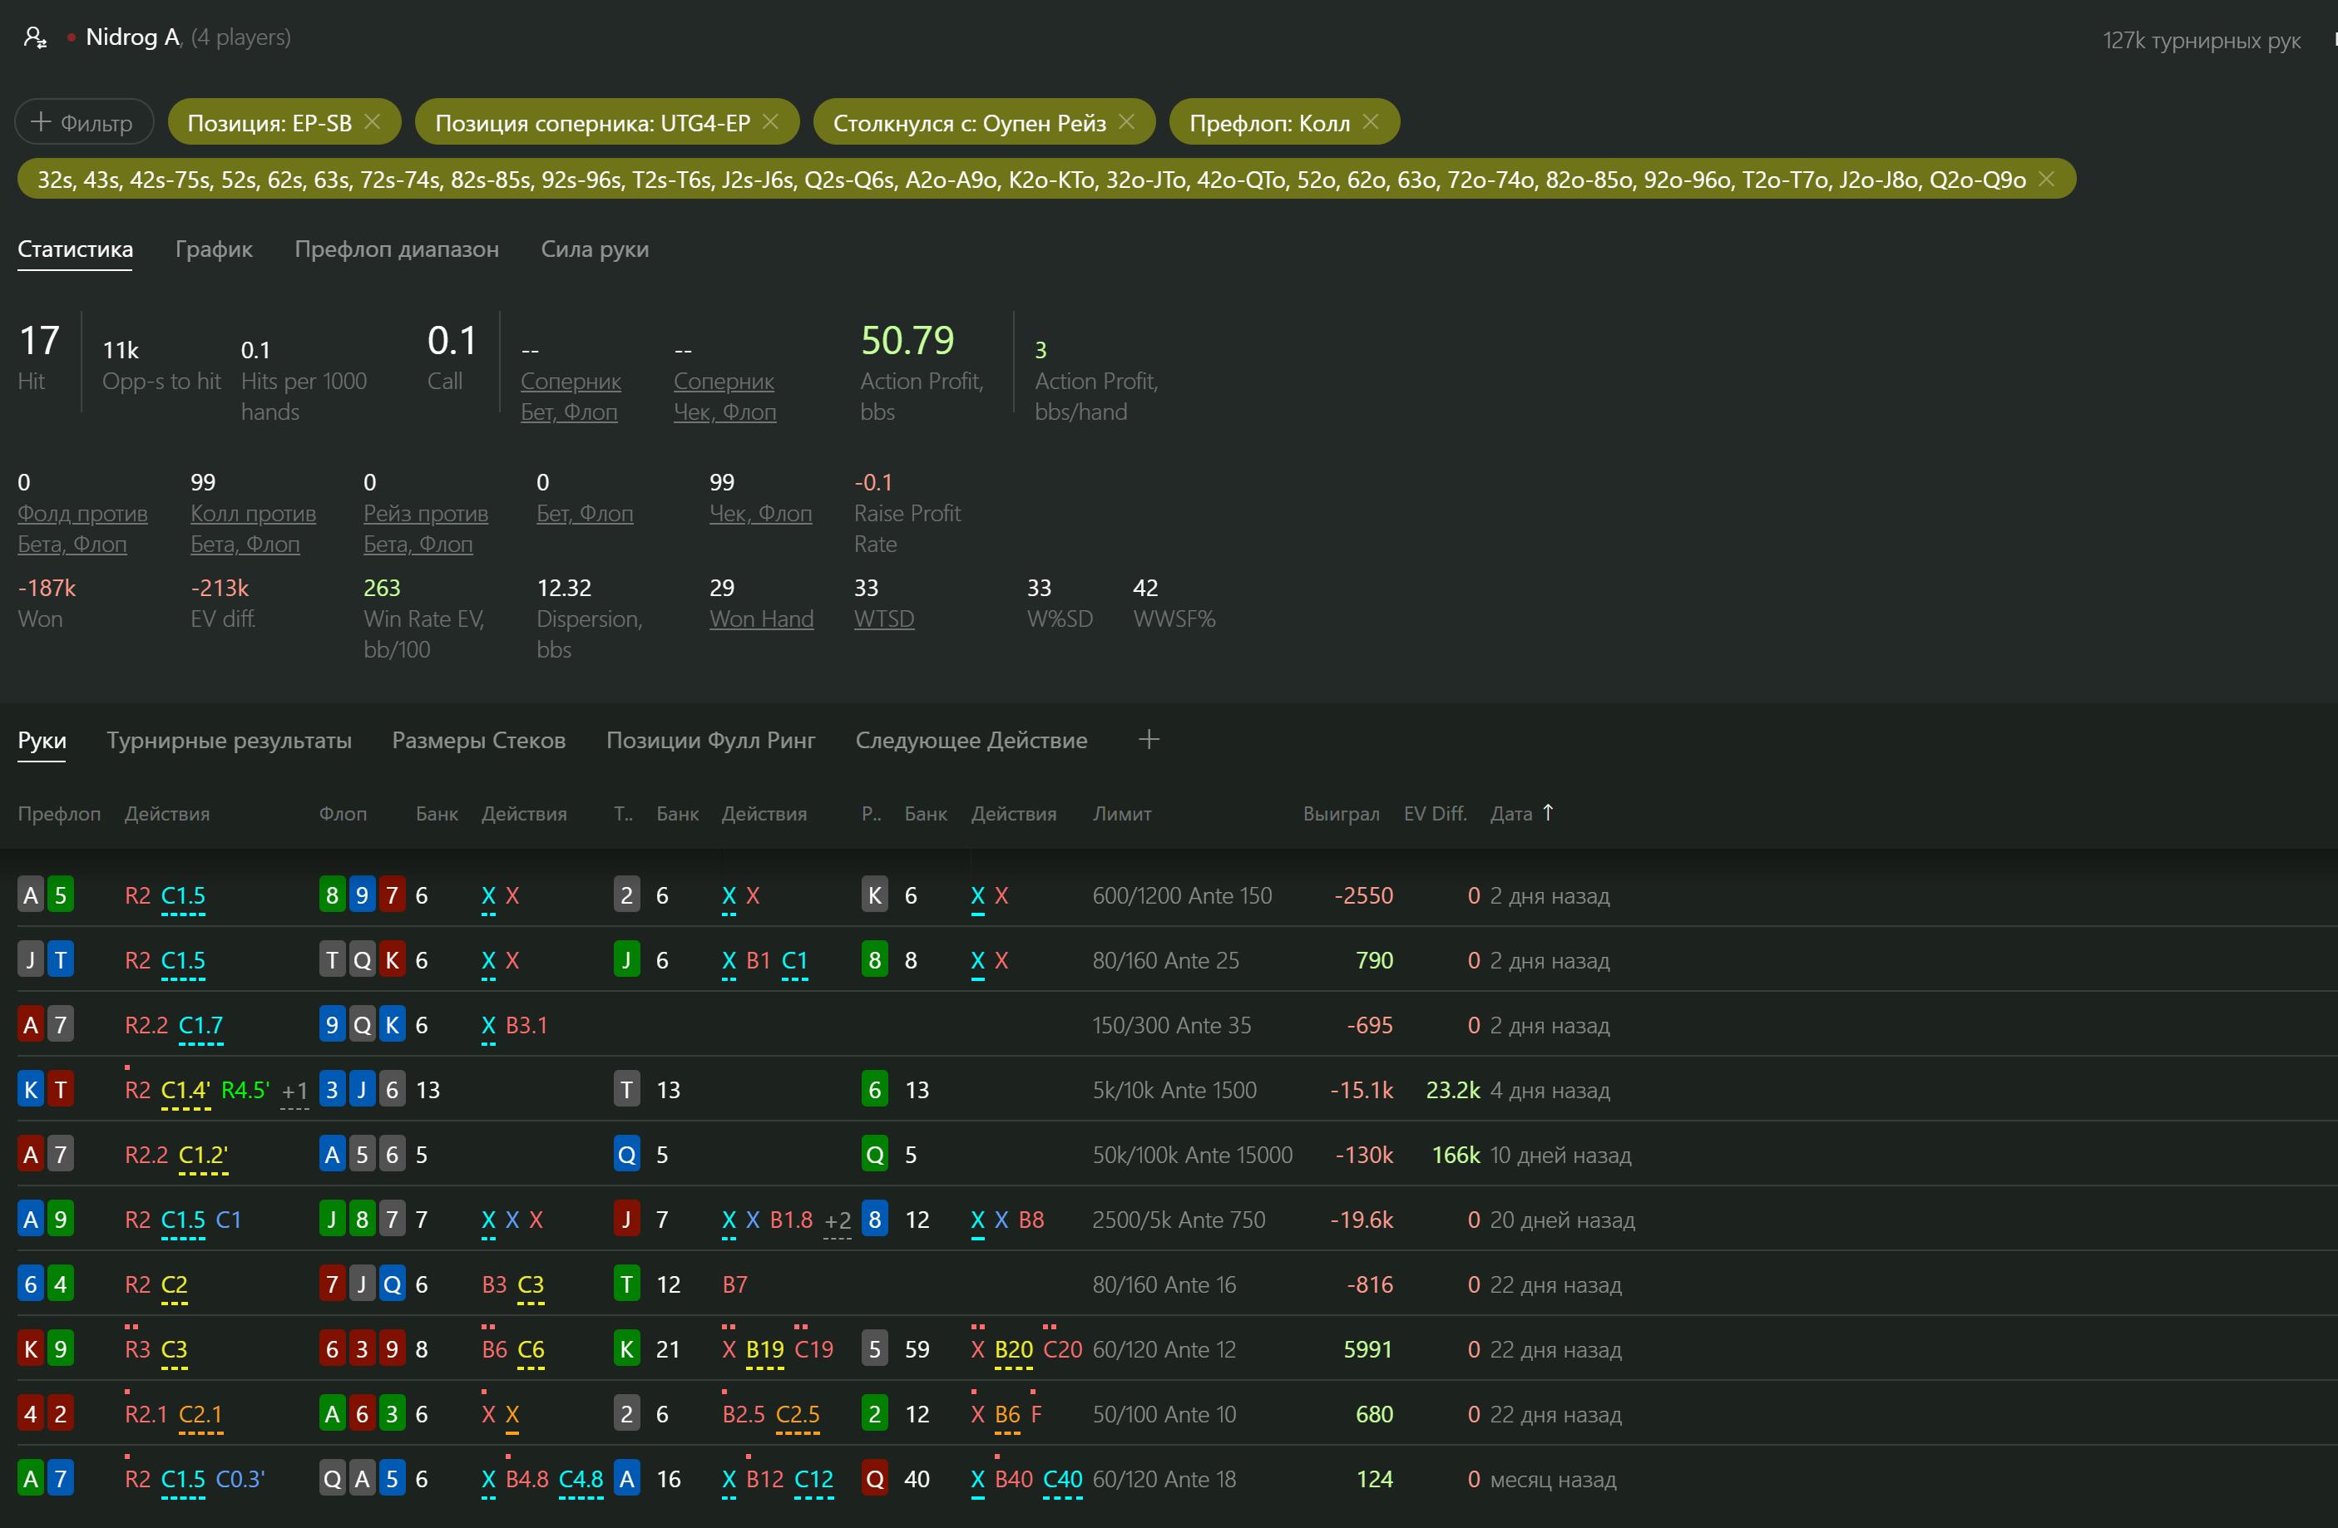
Task: Click the Won Hand stat link
Action: click(x=763, y=619)
